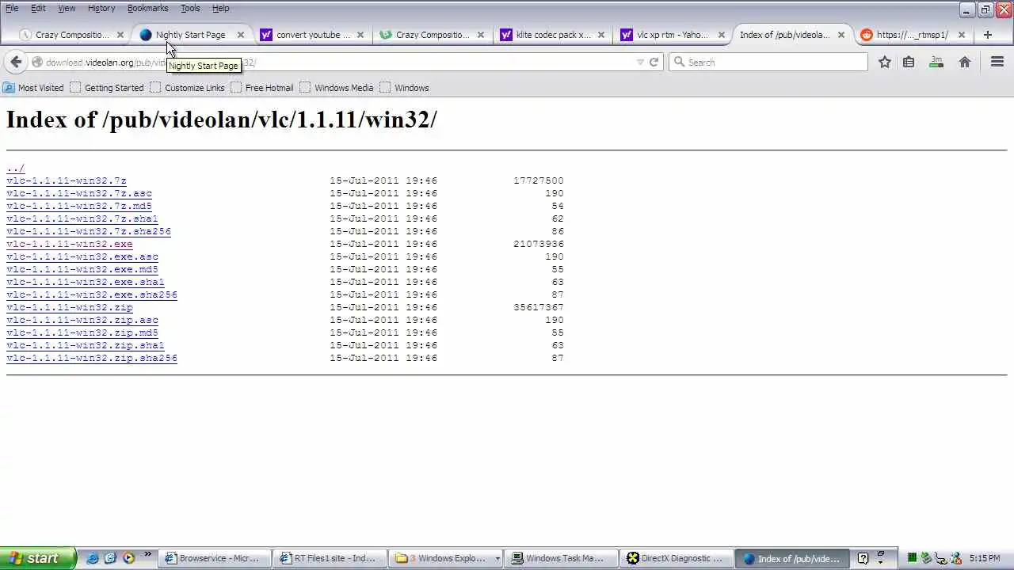This screenshot has width=1014, height=570.
Task: Open the Windows Start menu
Action: point(38,558)
